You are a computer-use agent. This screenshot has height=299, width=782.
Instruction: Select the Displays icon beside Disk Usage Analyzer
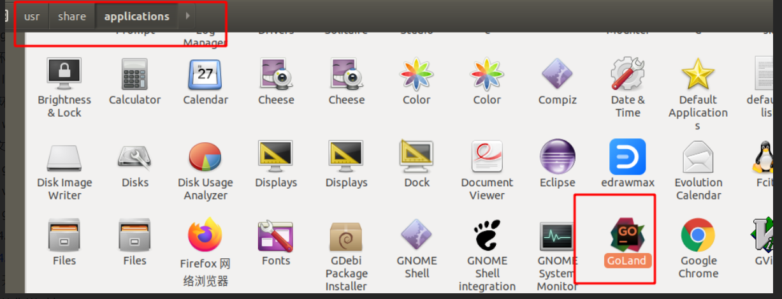pyautogui.click(x=276, y=157)
